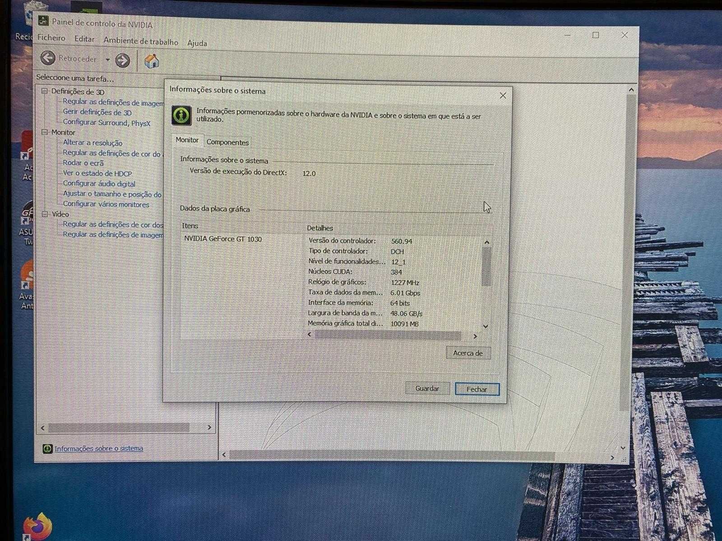722x541 pixels.
Task: Click the Firefox desktop icon
Action: (37, 526)
